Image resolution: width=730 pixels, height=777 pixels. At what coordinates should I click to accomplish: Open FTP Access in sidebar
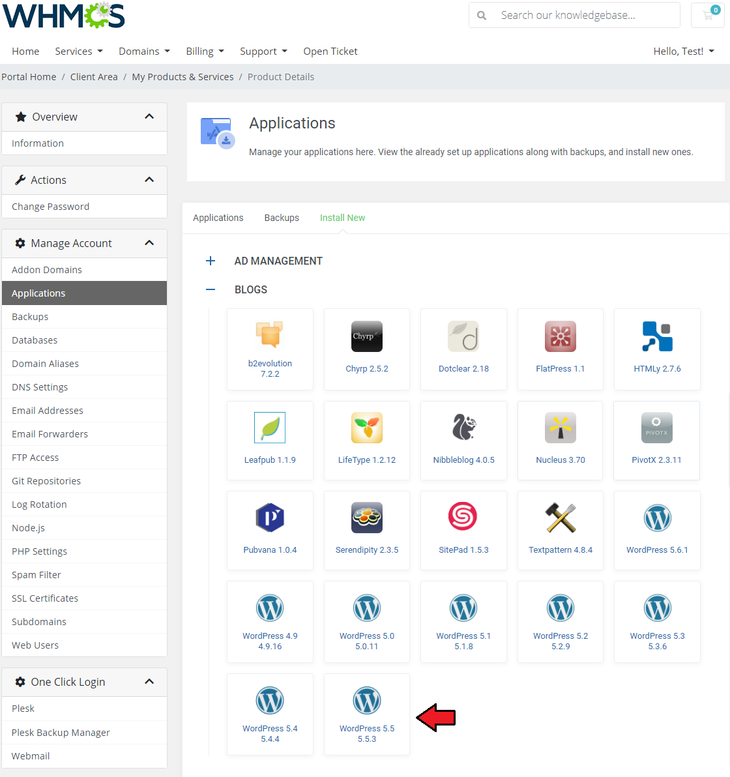click(x=84, y=458)
